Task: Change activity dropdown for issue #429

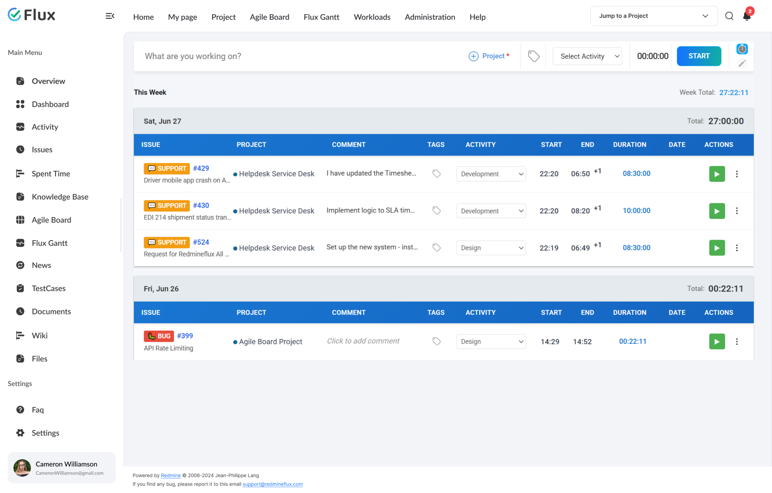Action: click(x=491, y=174)
